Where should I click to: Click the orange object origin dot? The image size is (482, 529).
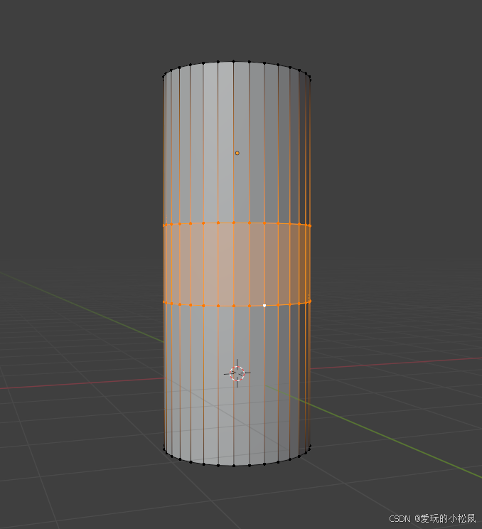point(237,153)
